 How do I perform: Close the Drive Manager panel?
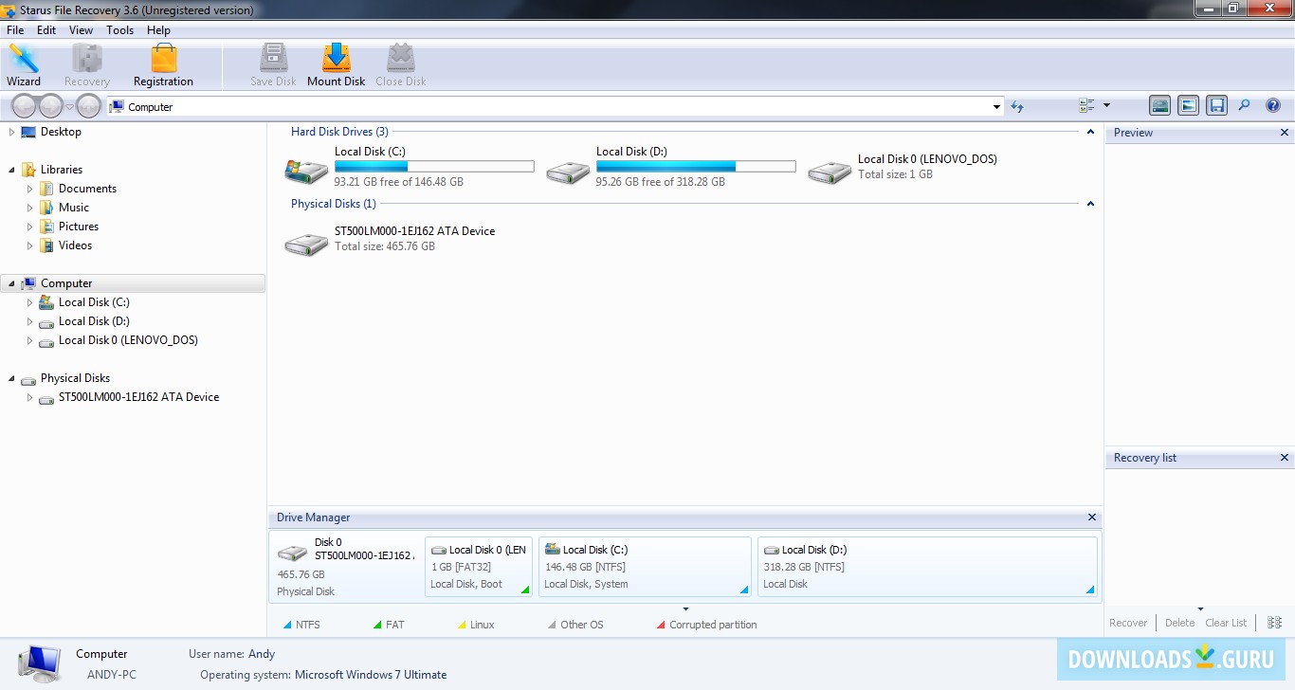(1092, 517)
